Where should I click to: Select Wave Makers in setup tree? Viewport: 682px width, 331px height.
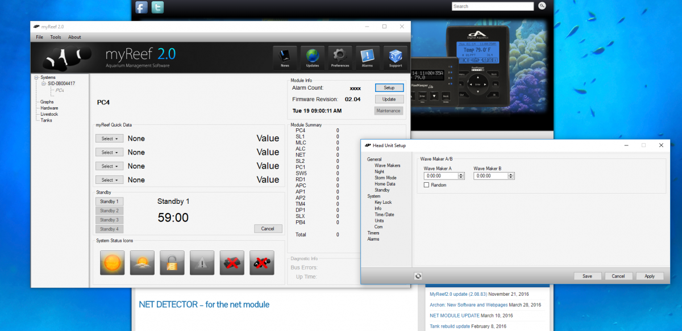point(388,166)
